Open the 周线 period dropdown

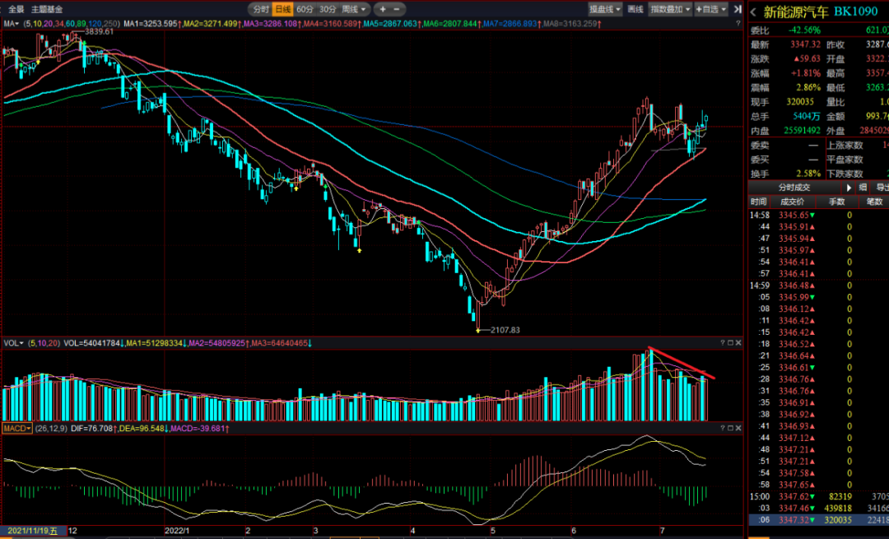[x=352, y=9]
